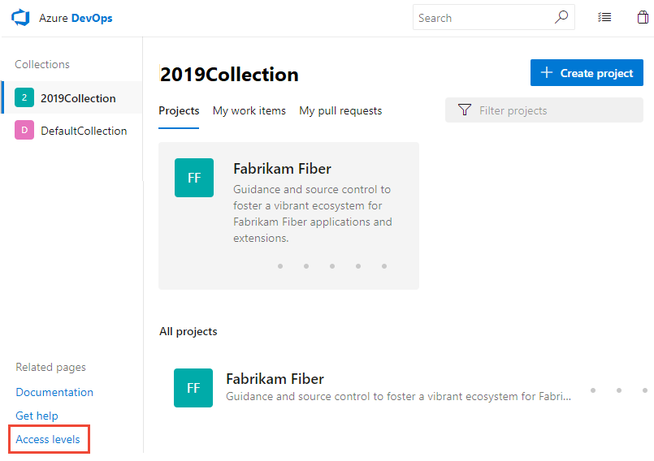The image size is (654, 461).
Task: Click the FF avatar under All projects
Action: (x=193, y=388)
